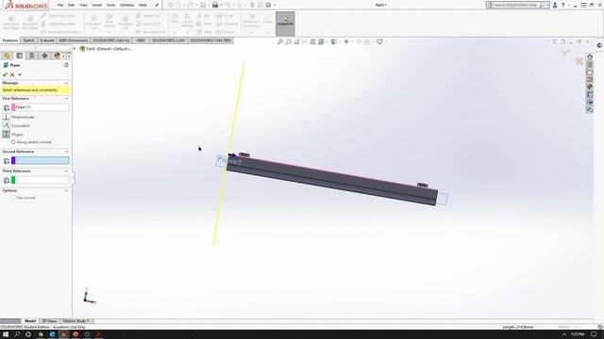604x339 pixels.
Task: Collapse the Second Reference section
Action: point(66,152)
